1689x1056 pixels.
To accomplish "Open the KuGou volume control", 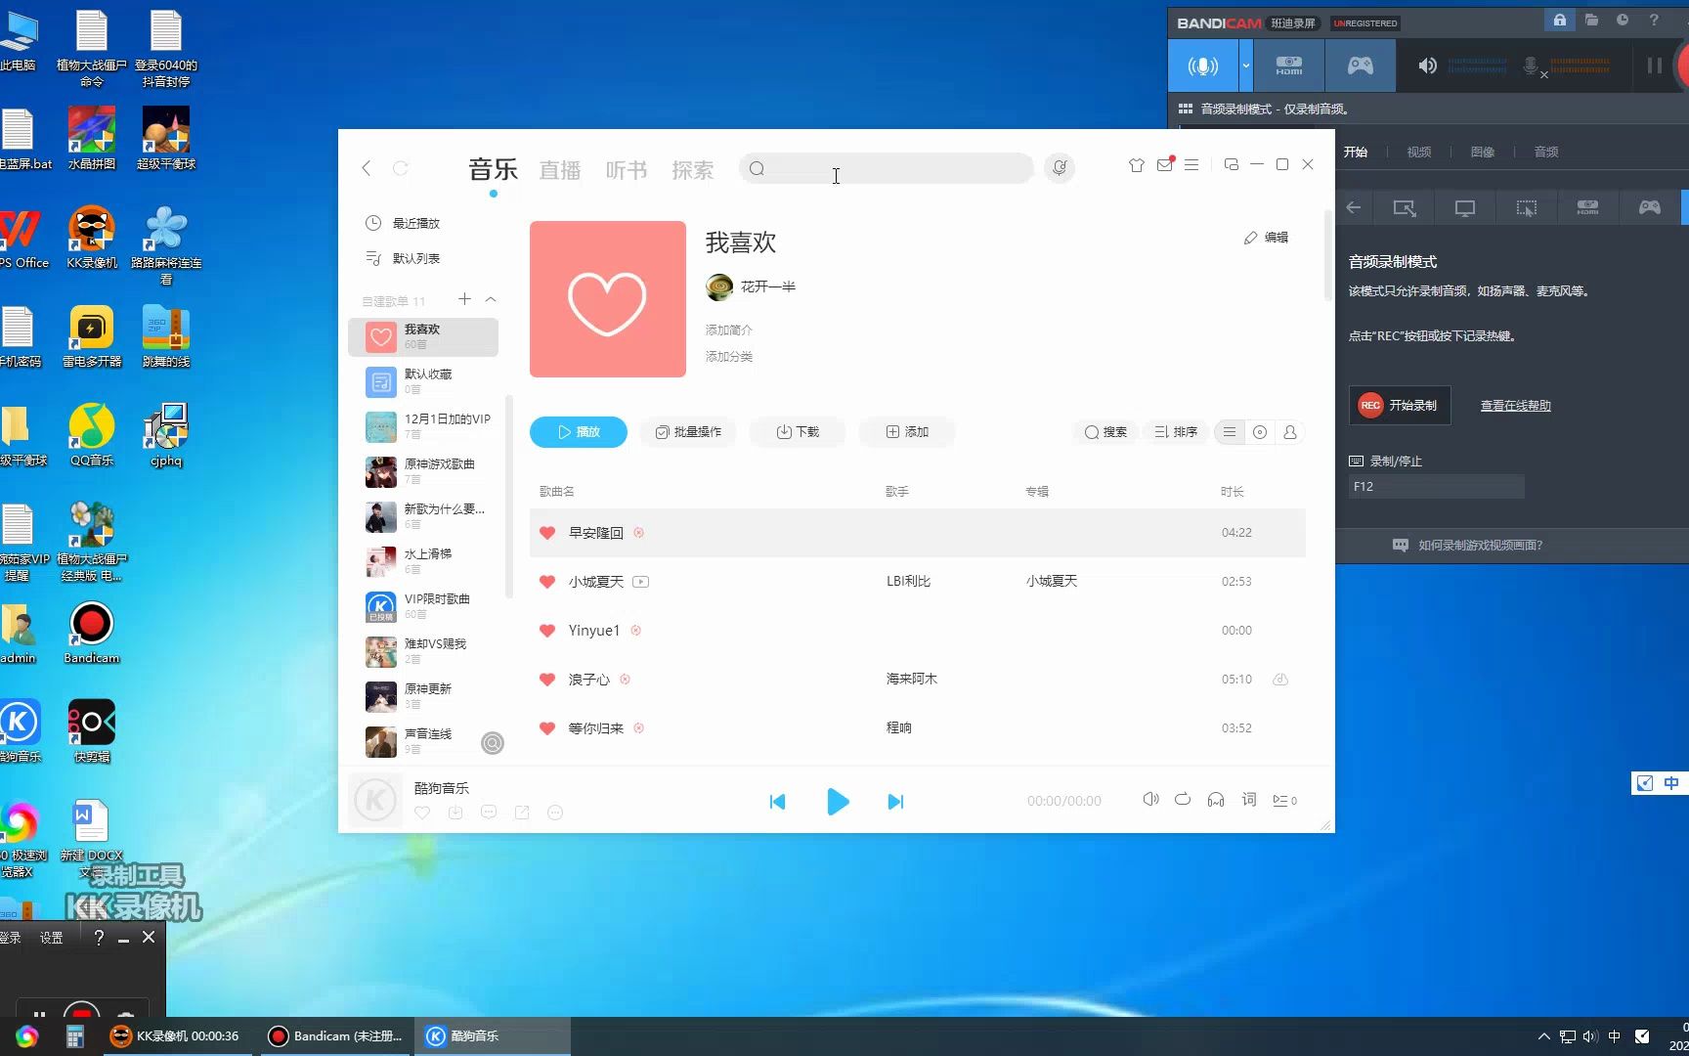I will coord(1150,800).
